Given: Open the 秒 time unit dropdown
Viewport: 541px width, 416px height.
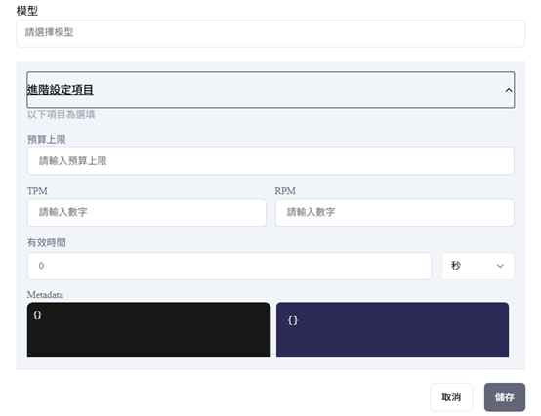Looking at the screenshot, I should tap(478, 266).
